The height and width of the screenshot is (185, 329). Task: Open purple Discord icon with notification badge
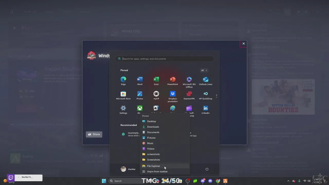(203, 181)
